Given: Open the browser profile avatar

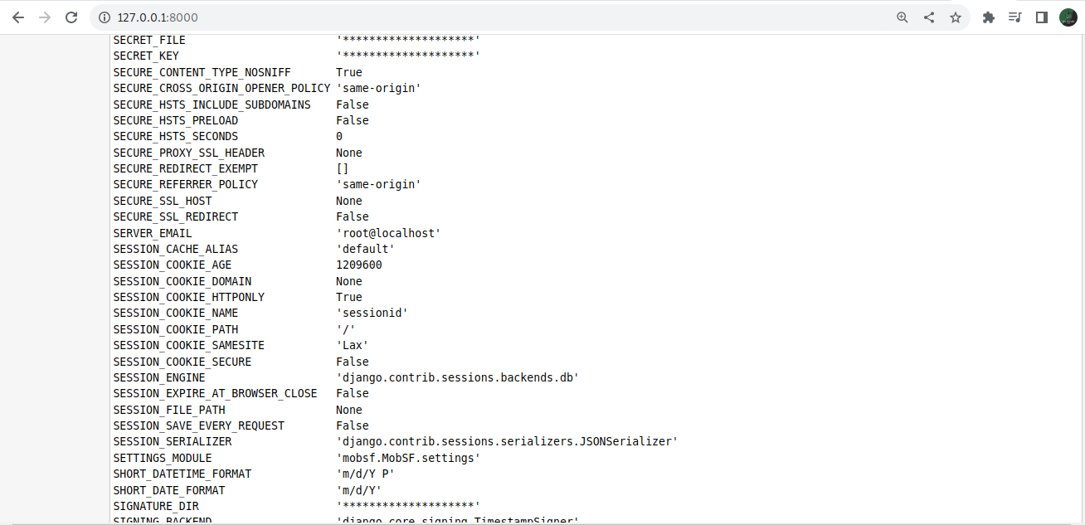Looking at the screenshot, I should 1068,17.
